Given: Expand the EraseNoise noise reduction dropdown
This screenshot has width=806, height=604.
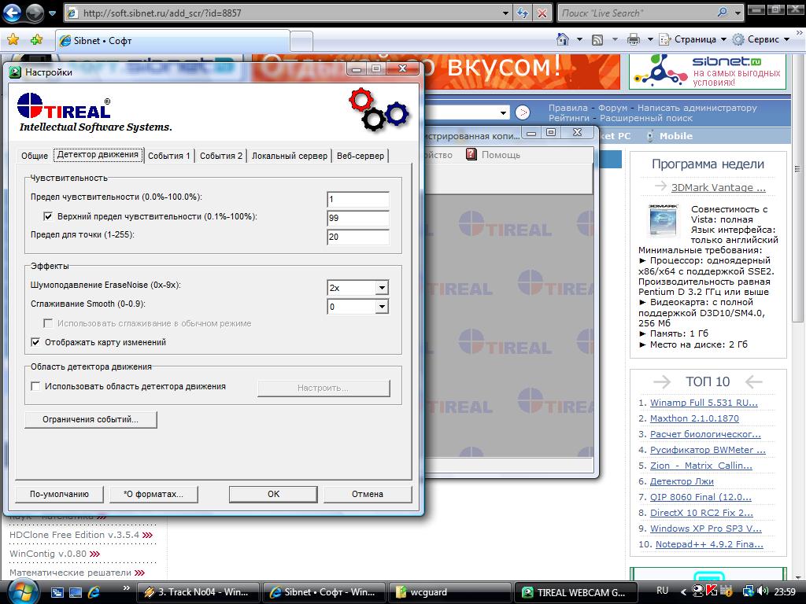Looking at the screenshot, I should 382,288.
